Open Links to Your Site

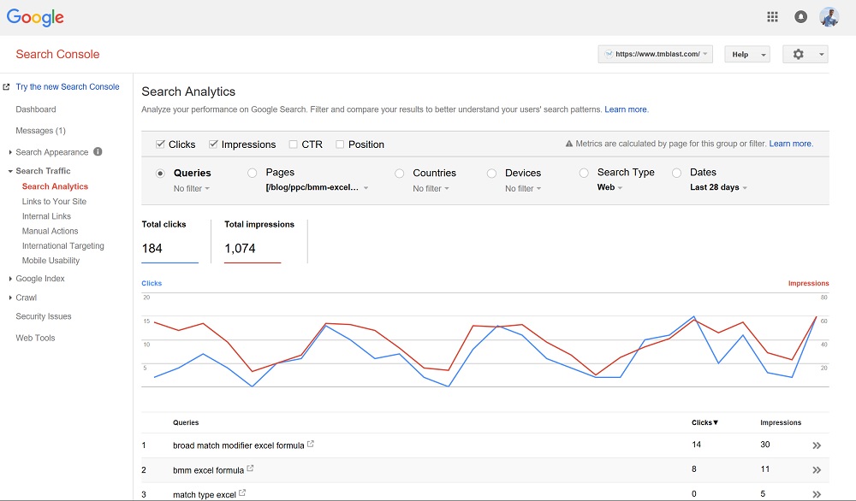54,201
